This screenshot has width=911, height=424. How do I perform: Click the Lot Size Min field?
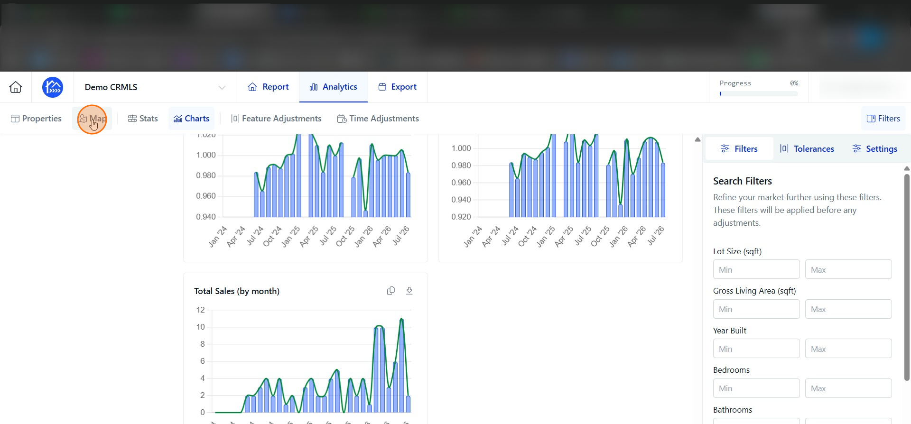[x=756, y=269]
